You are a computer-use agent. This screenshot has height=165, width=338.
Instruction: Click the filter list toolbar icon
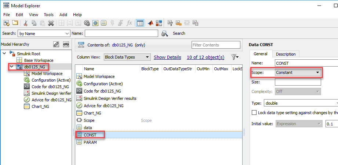point(170,23)
